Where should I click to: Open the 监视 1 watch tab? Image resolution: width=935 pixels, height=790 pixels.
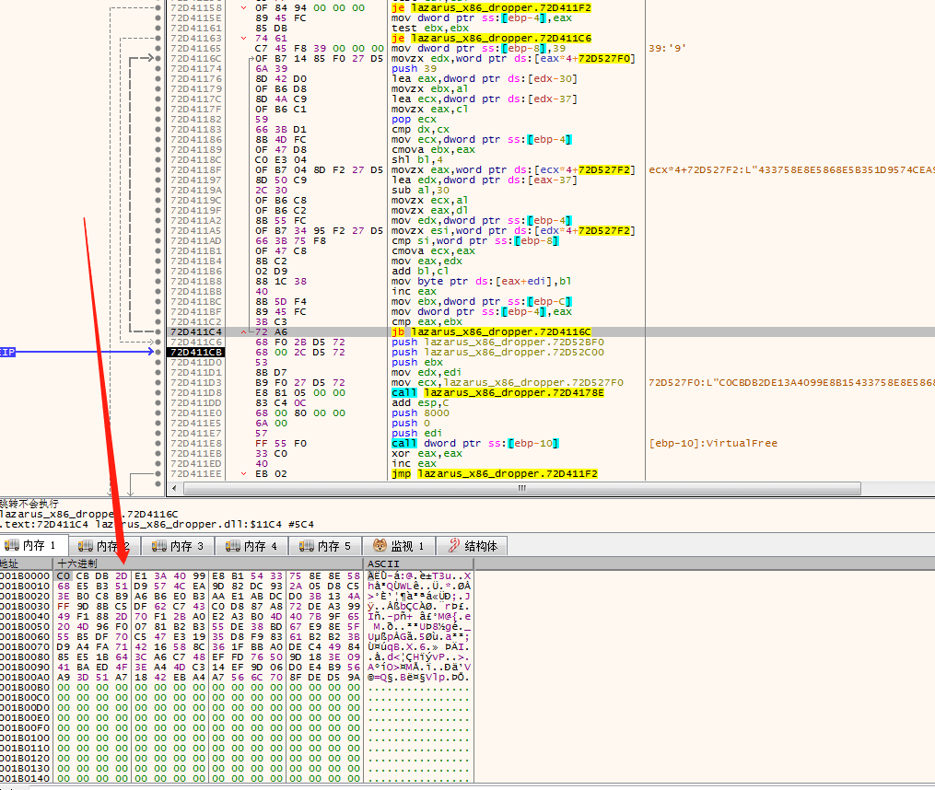tap(398, 546)
